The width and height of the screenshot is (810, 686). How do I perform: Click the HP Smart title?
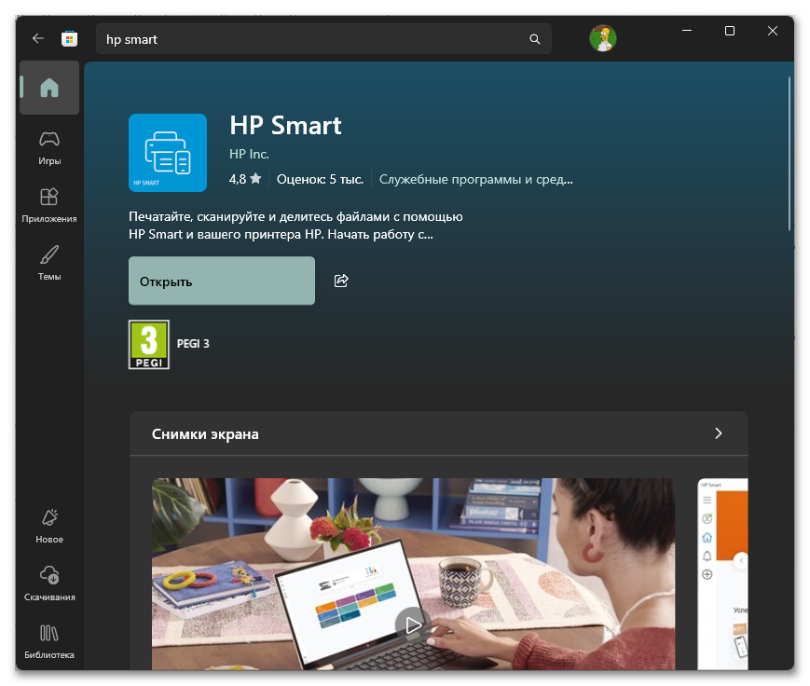click(x=285, y=126)
